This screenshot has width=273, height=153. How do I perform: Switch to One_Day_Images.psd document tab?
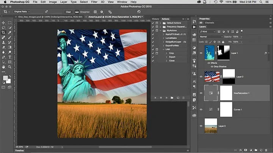coord(50,17)
